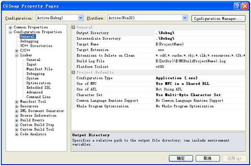This screenshot has width=251, height=166.
Task: Select Linker Optimization page
Action: [38, 83]
